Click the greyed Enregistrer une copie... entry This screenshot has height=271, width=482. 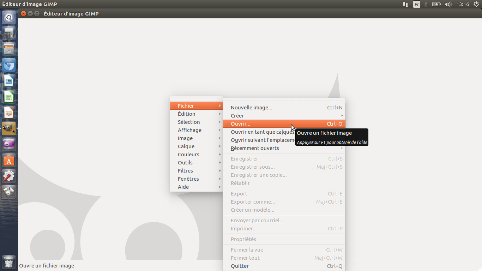(x=284, y=175)
